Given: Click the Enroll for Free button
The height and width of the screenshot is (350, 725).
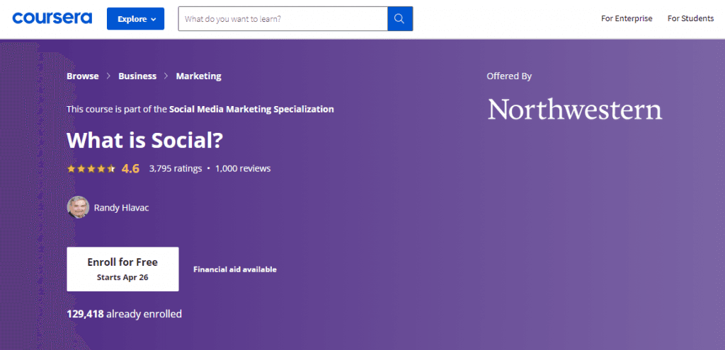Looking at the screenshot, I should coord(122,269).
